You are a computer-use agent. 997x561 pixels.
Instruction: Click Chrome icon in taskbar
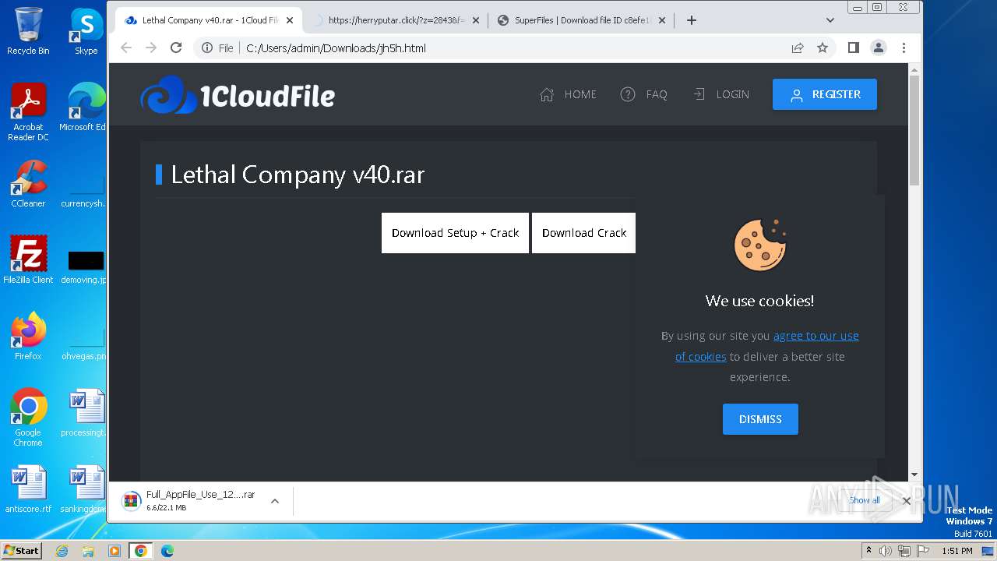point(141,551)
